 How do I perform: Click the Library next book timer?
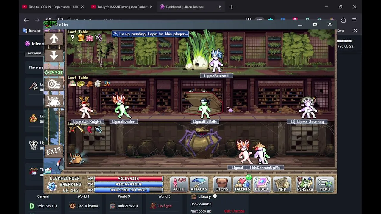[234, 211]
